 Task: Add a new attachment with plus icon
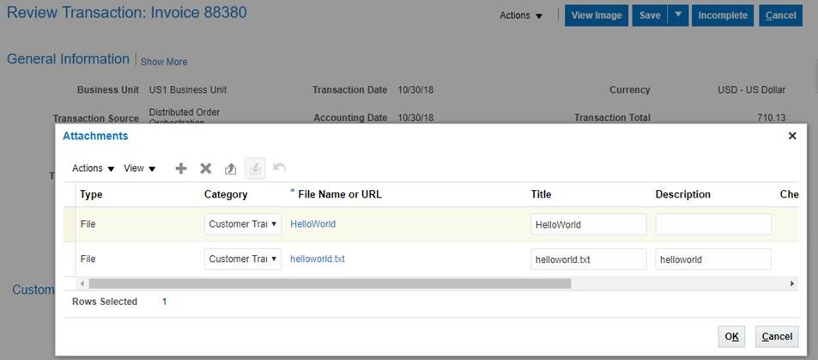click(181, 168)
